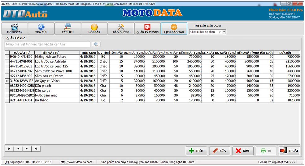Click the SỬA edit button

click(x=220, y=151)
